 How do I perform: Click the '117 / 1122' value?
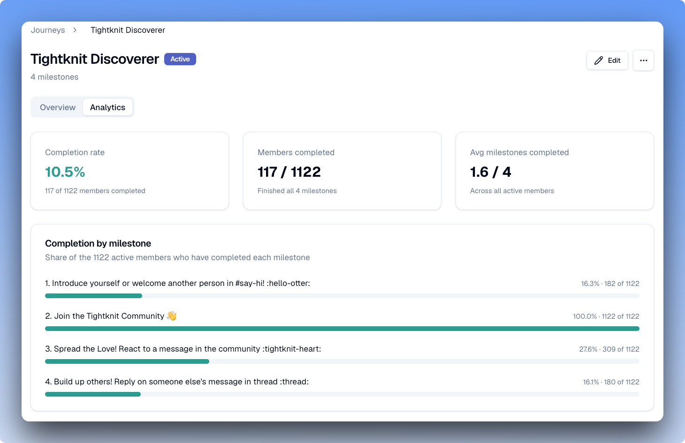[x=289, y=172]
